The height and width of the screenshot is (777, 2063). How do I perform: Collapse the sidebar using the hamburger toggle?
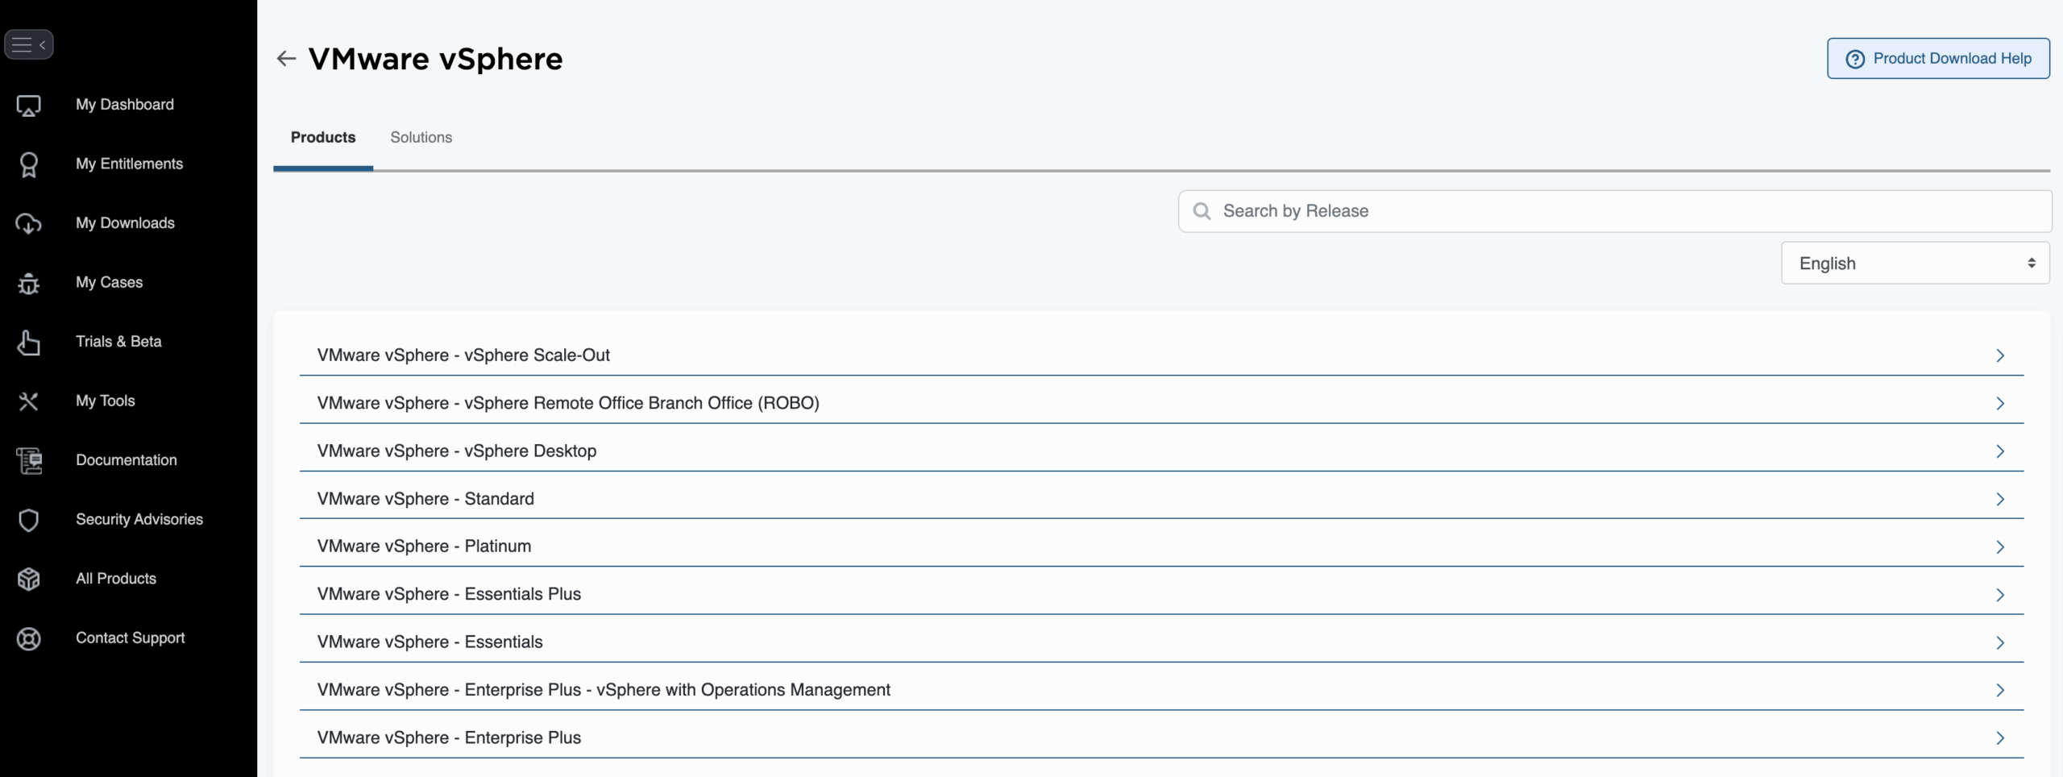[30, 44]
